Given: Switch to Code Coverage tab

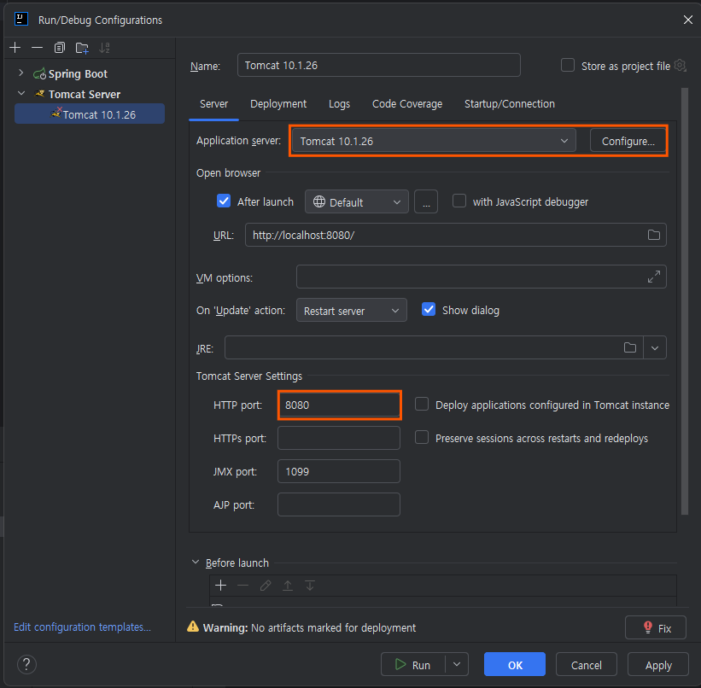Looking at the screenshot, I should pyautogui.click(x=406, y=104).
